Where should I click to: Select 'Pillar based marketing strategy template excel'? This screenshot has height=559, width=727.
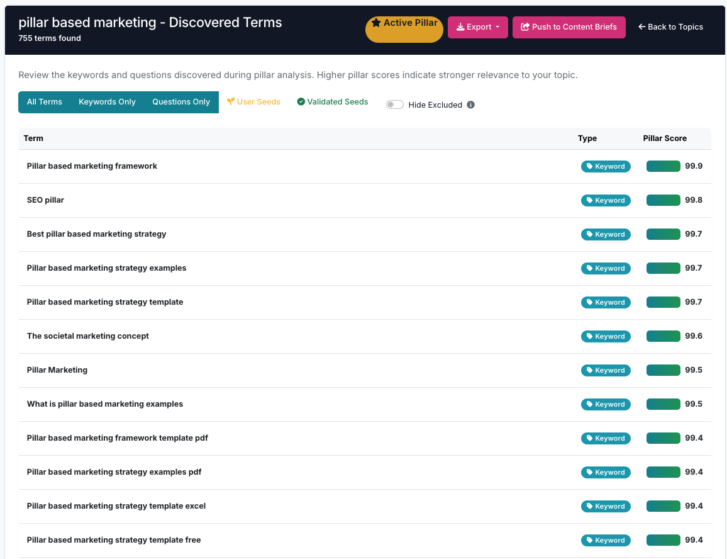tap(116, 505)
